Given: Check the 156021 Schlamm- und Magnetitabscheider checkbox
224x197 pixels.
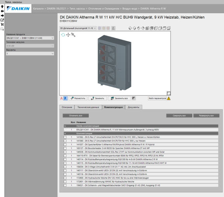Looking at the screenshot, I should point(65,185).
